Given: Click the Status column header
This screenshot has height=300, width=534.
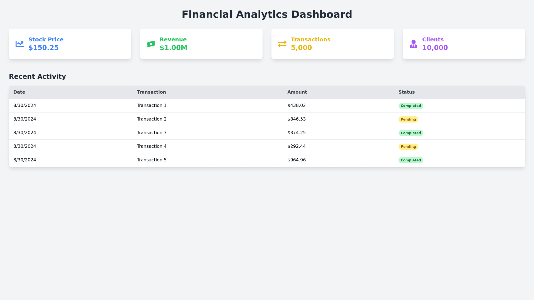Looking at the screenshot, I should (x=406, y=92).
